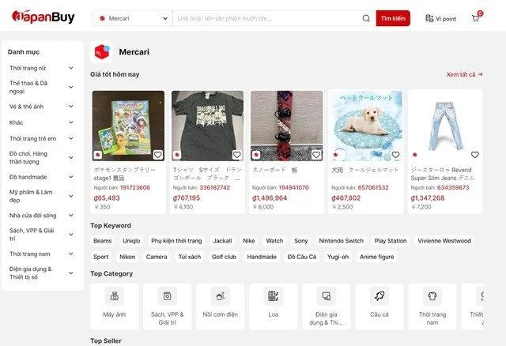Expand the Thời trang nam sidebar category
This screenshot has width=506, height=346.
pos(71,254)
